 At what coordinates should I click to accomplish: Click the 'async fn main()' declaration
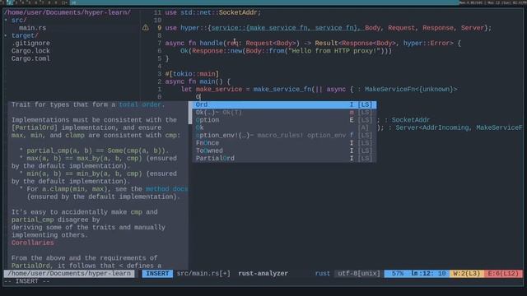[194, 81]
